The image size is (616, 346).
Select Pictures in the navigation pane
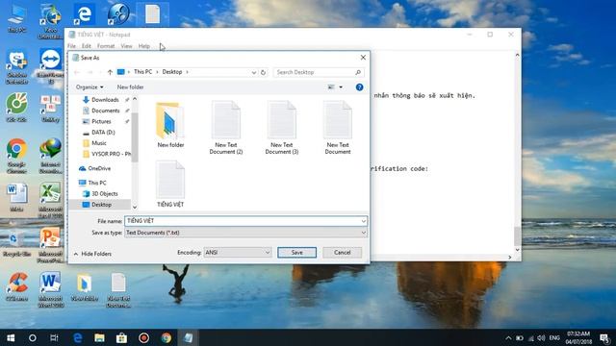point(101,122)
